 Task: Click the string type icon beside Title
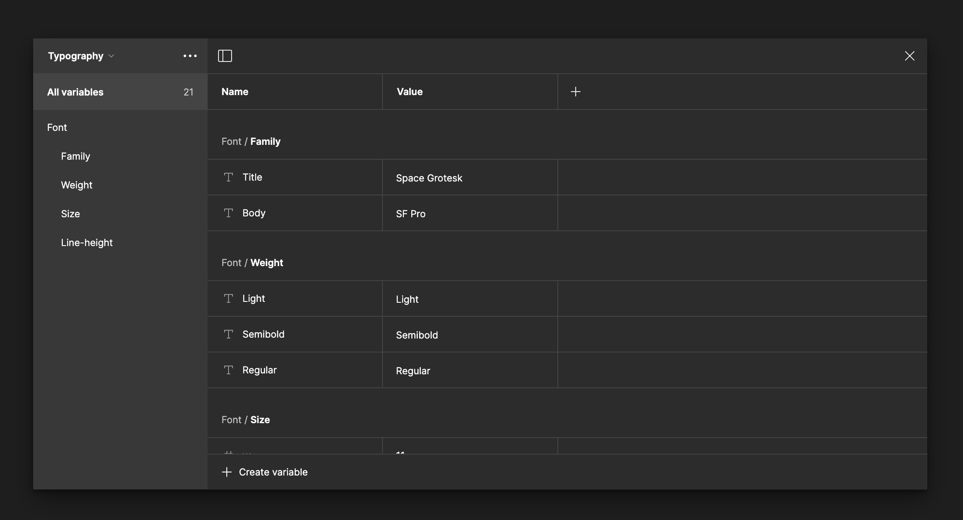click(x=229, y=177)
